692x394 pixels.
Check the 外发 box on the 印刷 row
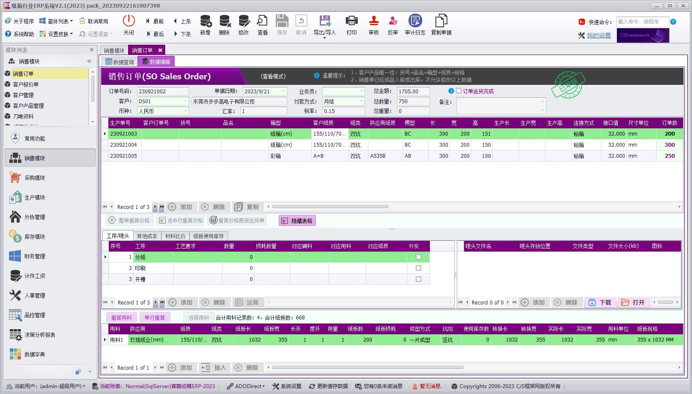pos(418,268)
